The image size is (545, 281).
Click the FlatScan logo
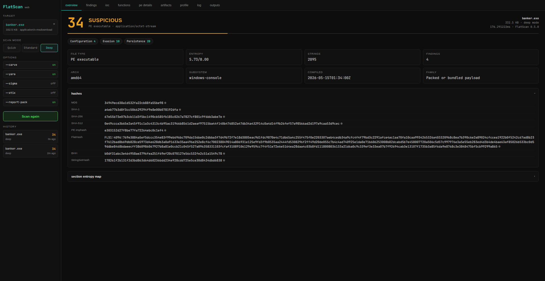pos(13,7)
